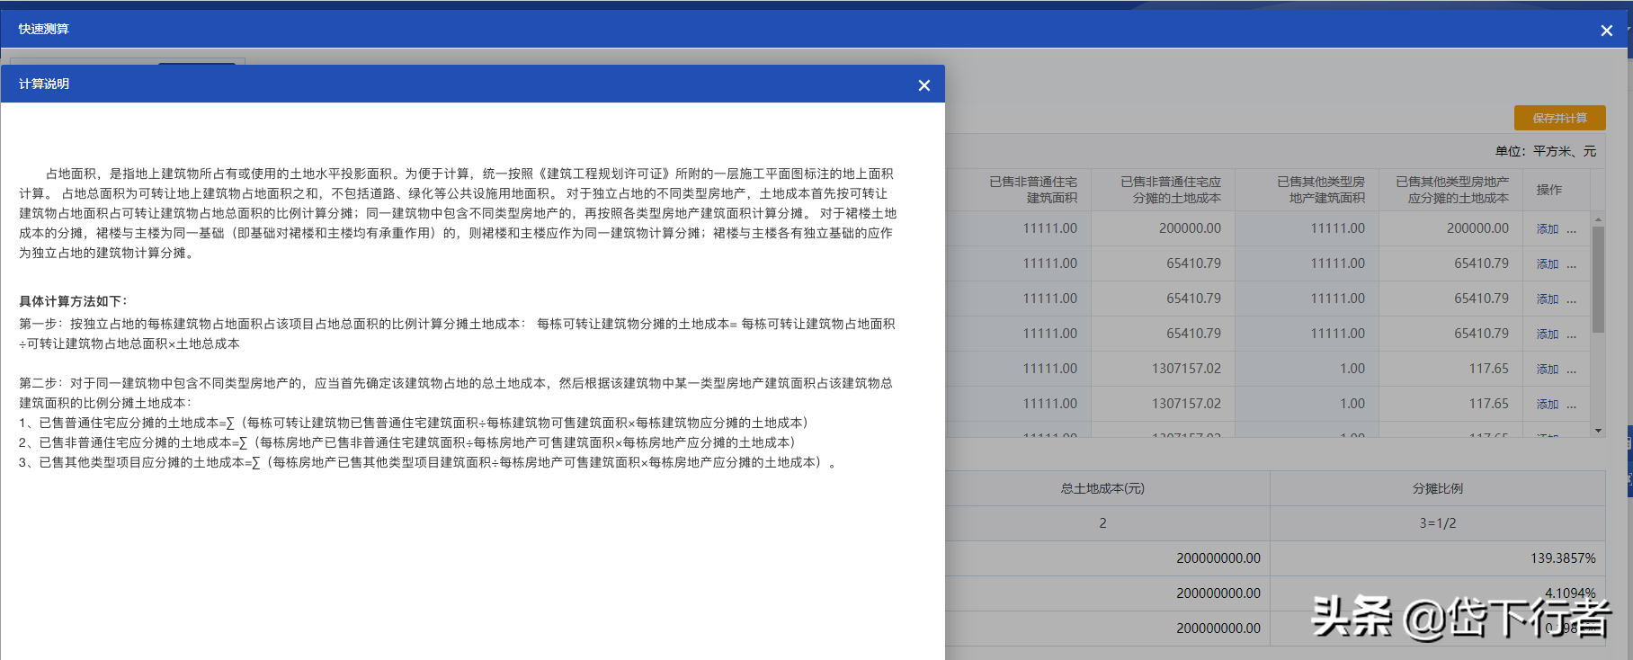Click 200000000.00 in the 4.1094% row

coord(1218,593)
